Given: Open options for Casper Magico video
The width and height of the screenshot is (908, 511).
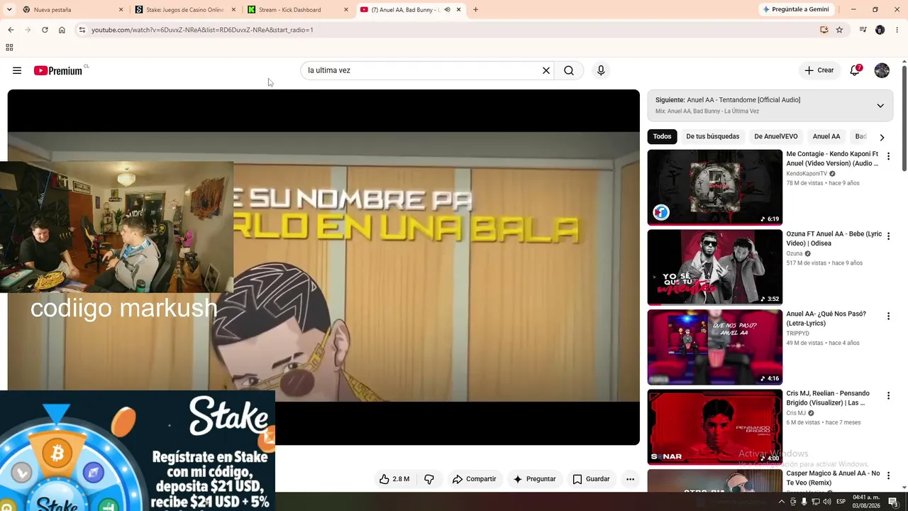Looking at the screenshot, I should point(888,476).
